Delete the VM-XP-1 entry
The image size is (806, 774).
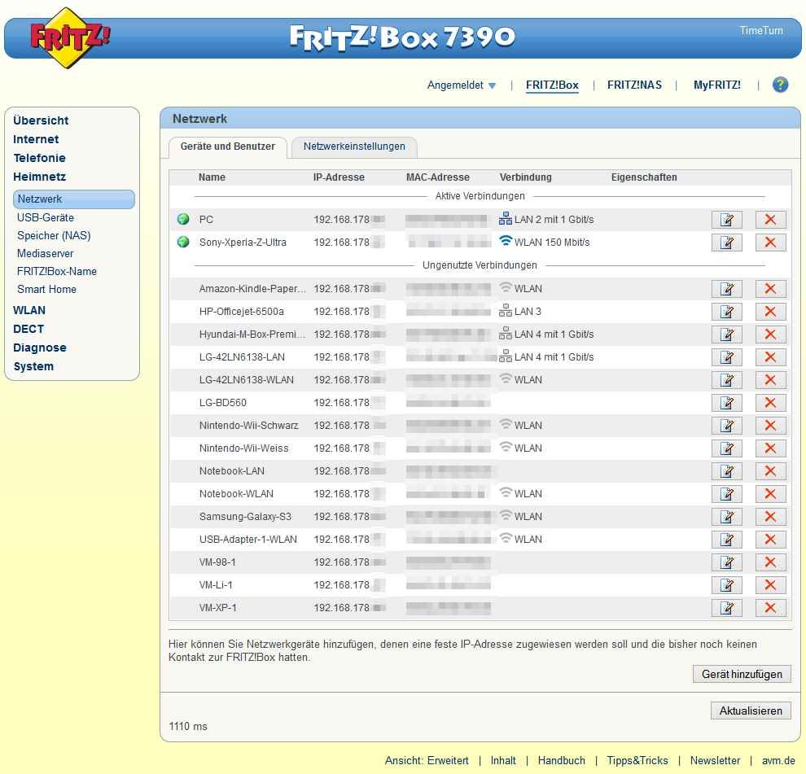(x=770, y=607)
